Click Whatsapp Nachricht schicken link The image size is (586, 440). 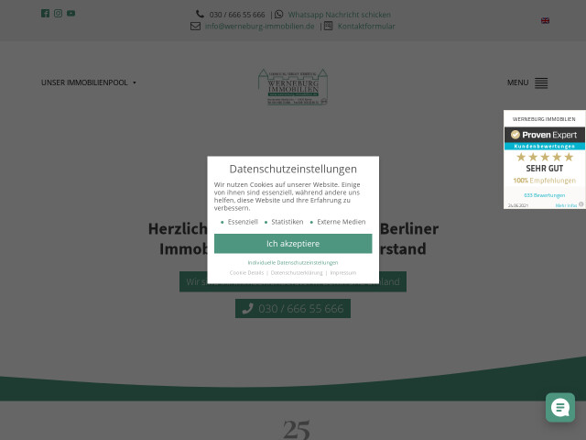pos(339,15)
